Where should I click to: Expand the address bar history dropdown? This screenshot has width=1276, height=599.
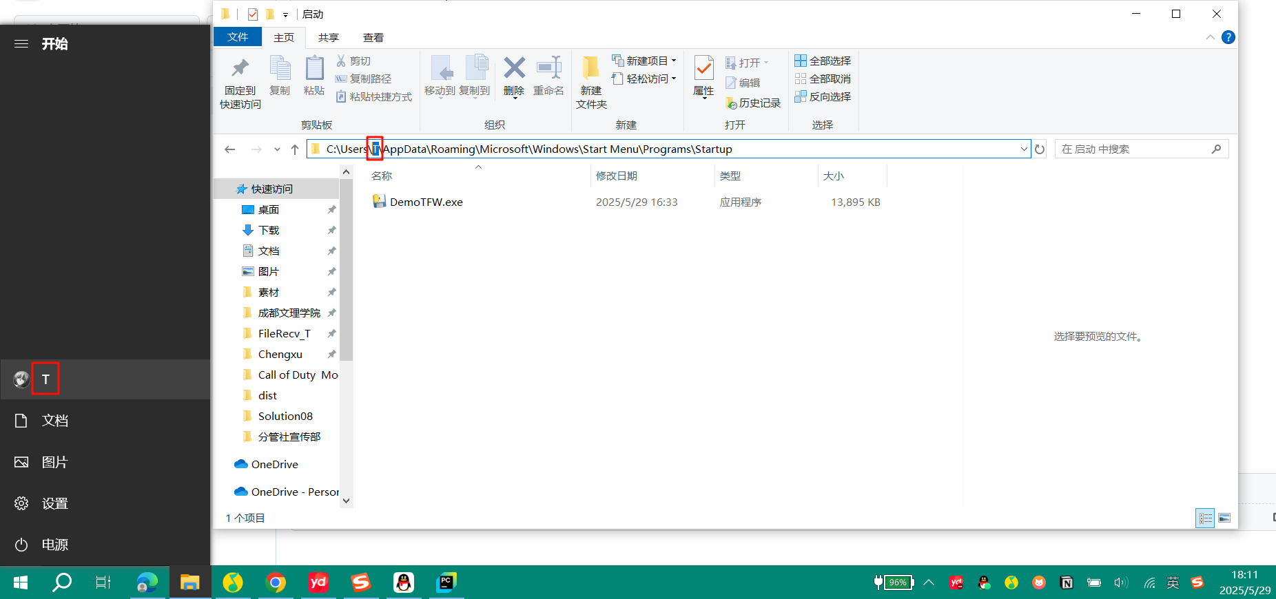point(1024,149)
